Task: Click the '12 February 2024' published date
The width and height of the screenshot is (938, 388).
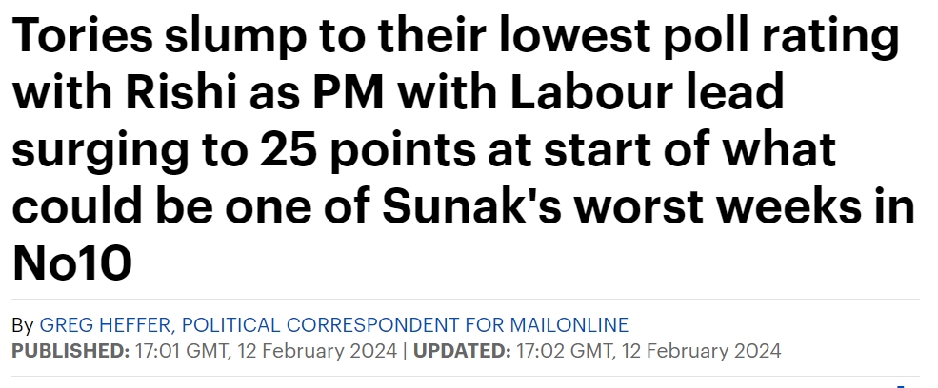Action: click(x=317, y=350)
